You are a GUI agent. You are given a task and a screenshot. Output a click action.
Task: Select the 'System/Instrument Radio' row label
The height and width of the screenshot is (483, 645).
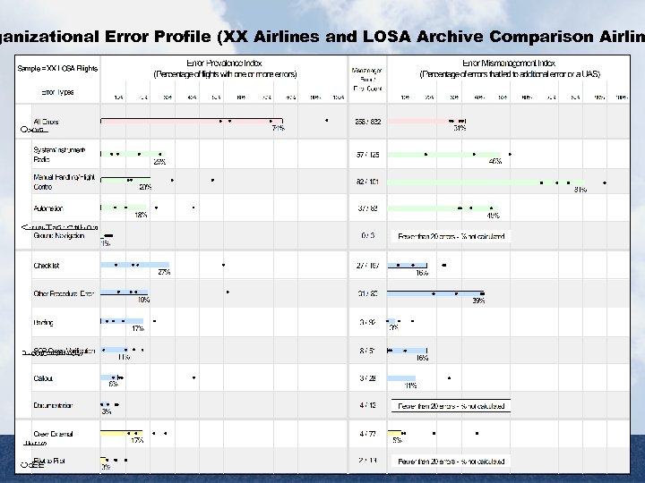tap(60, 155)
